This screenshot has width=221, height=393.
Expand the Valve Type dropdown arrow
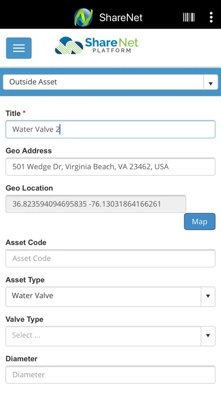(x=207, y=336)
